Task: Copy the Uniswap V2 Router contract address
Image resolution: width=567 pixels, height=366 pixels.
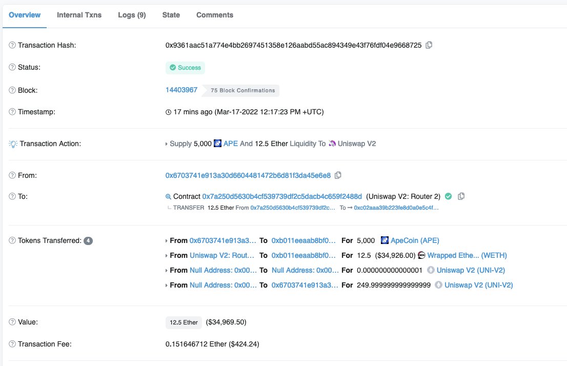Action: tap(461, 196)
